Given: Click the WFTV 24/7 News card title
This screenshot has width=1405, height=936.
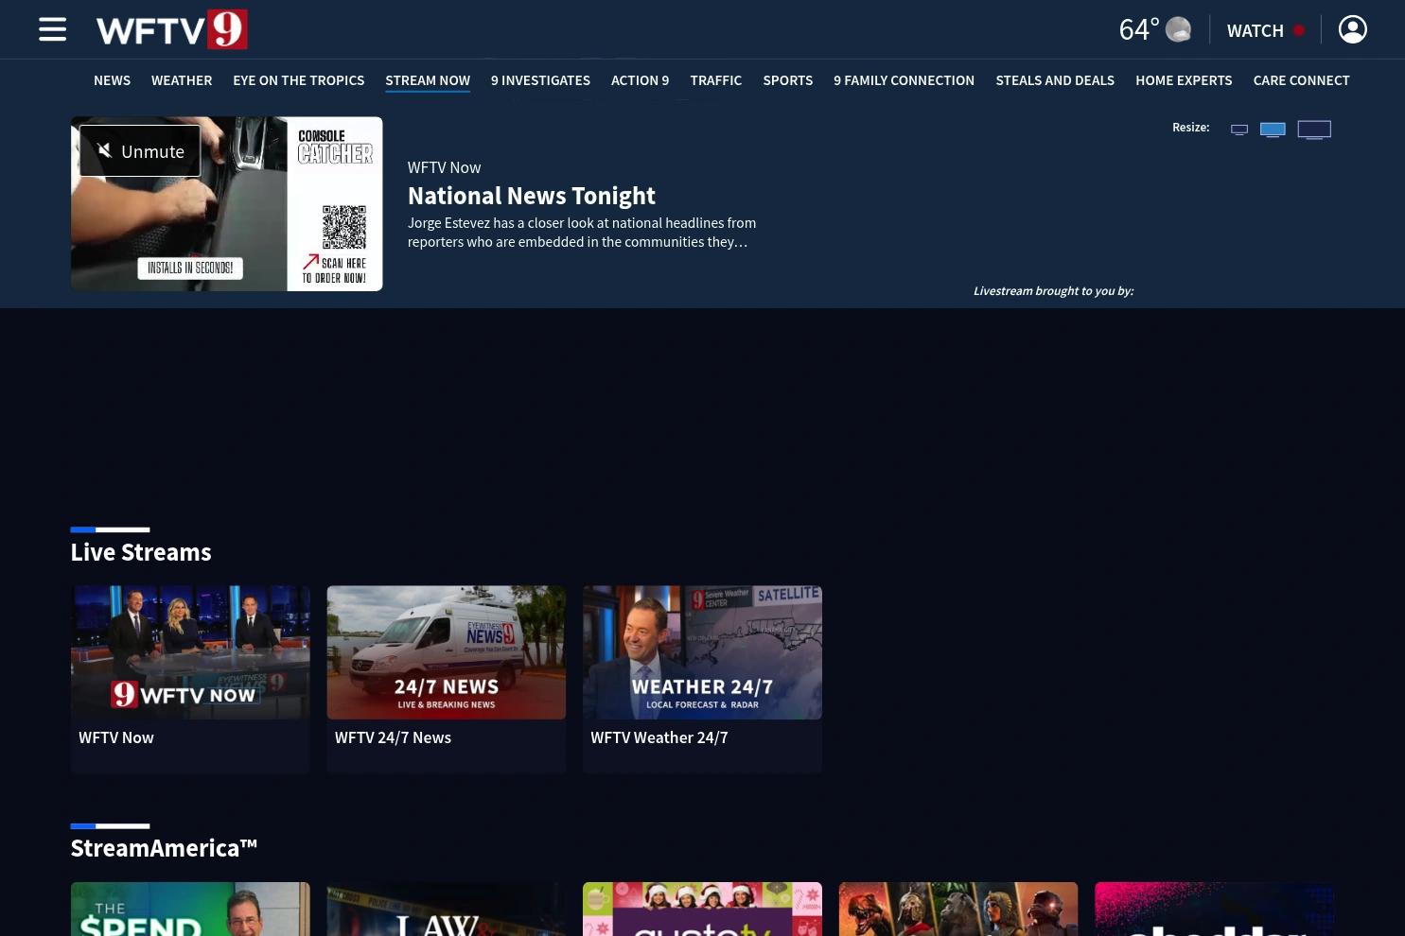Looking at the screenshot, I should point(393,737).
